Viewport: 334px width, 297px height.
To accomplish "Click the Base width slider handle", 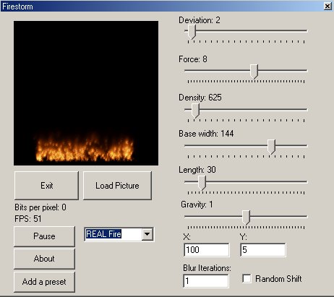I will click(x=271, y=147).
